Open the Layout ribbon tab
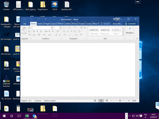 tap(54, 24)
